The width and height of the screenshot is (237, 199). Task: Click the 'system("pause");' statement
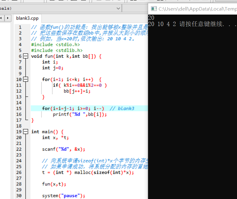tap(64, 196)
